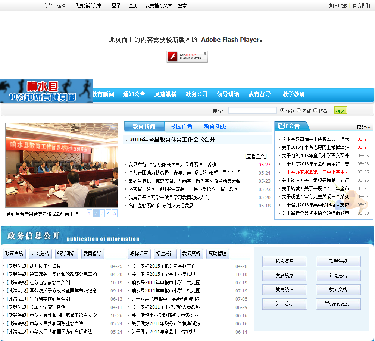
Task: Click the 关工活动 button
Action: click(x=285, y=304)
